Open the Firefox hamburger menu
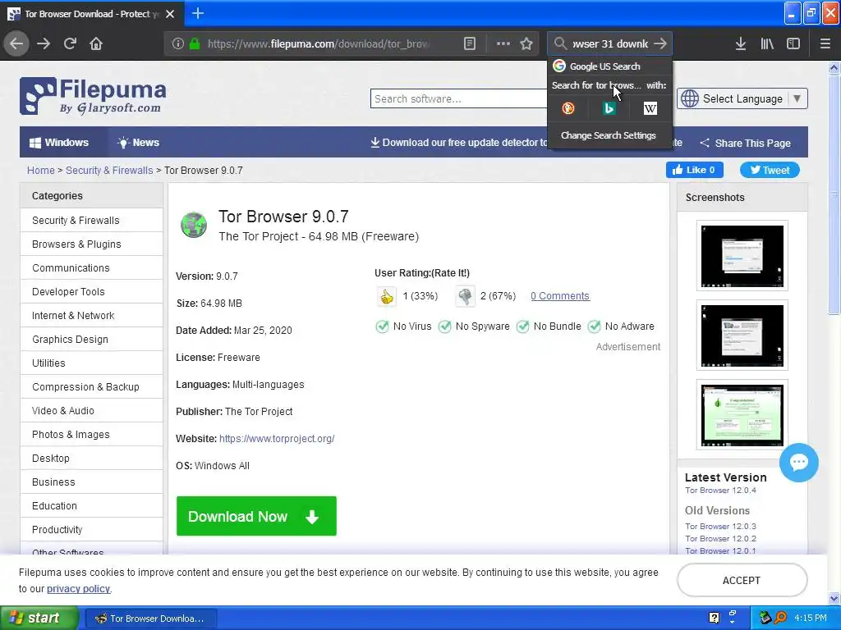The image size is (841, 630). (825, 43)
